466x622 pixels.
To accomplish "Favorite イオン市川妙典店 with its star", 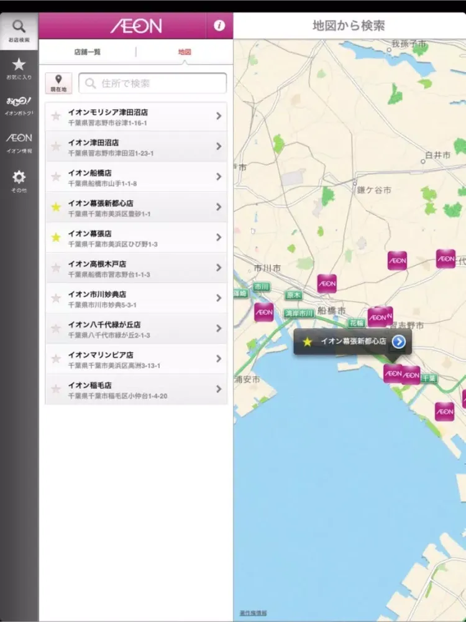I will [x=57, y=299].
